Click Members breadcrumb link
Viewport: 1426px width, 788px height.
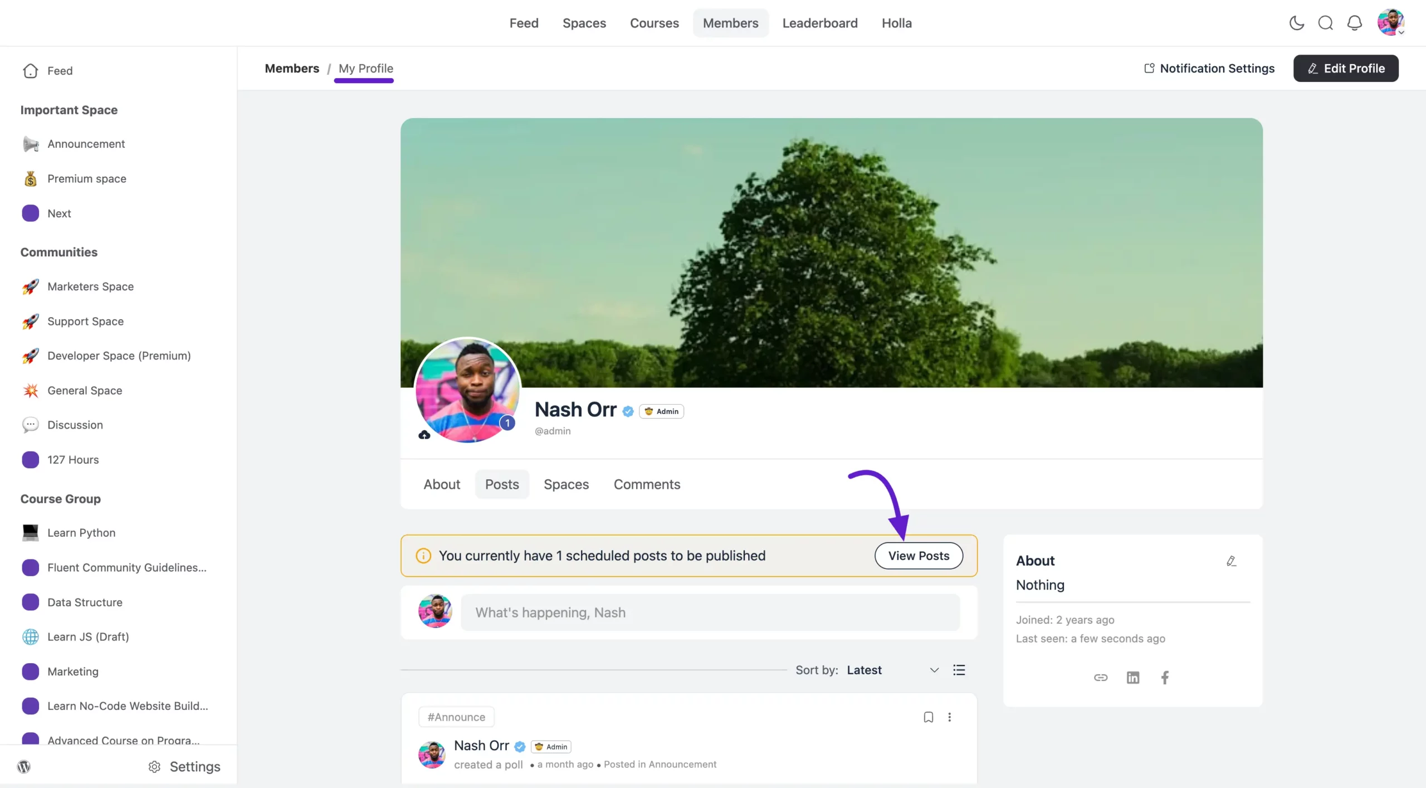(x=292, y=68)
